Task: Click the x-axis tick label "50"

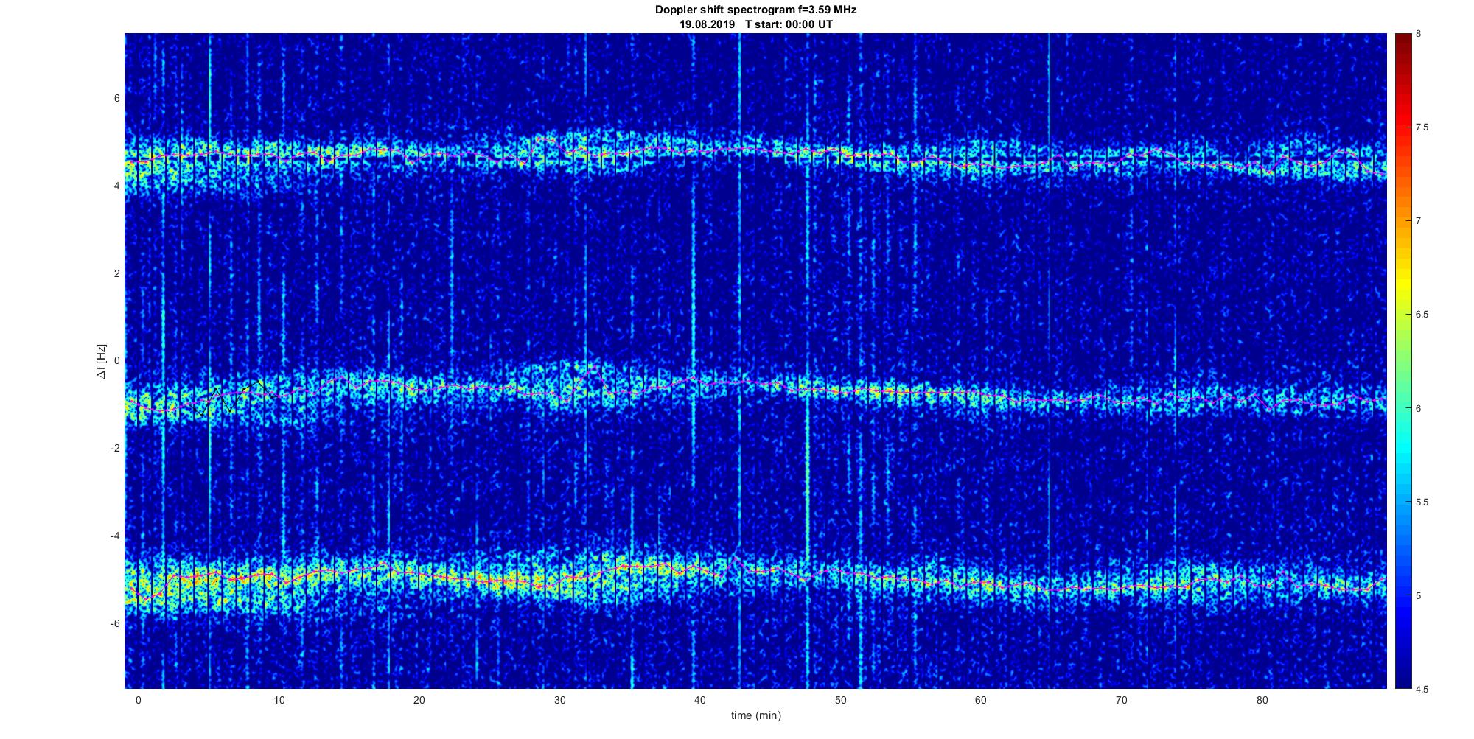Action: [841, 700]
